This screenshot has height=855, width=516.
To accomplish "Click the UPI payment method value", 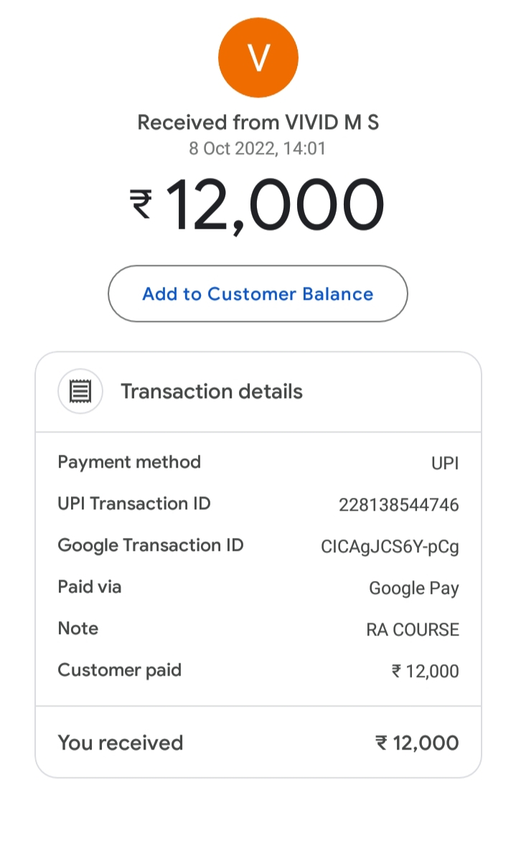I will coord(445,463).
